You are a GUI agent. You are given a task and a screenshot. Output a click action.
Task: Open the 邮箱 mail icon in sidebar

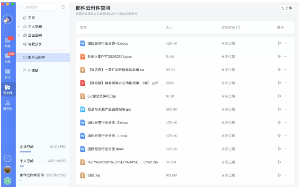pyautogui.click(x=8, y=42)
